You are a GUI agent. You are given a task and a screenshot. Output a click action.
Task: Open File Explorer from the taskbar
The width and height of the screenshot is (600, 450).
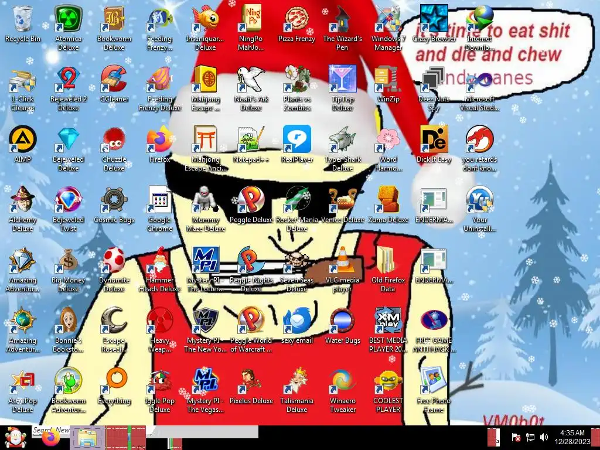click(x=87, y=437)
